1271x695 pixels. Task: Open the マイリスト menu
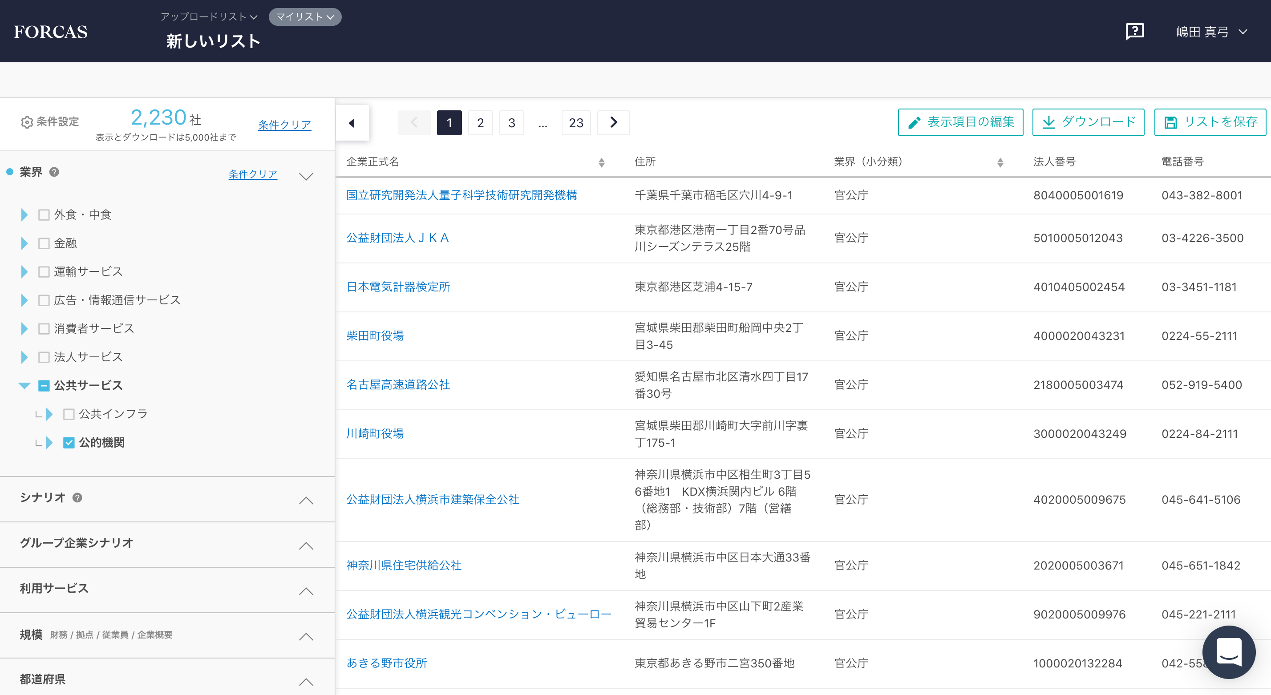304,16
